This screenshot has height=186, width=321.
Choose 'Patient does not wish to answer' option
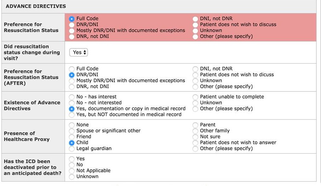click(x=195, y=143)
